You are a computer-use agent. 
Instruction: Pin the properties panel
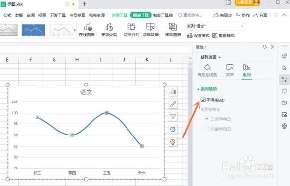[265, 47]
